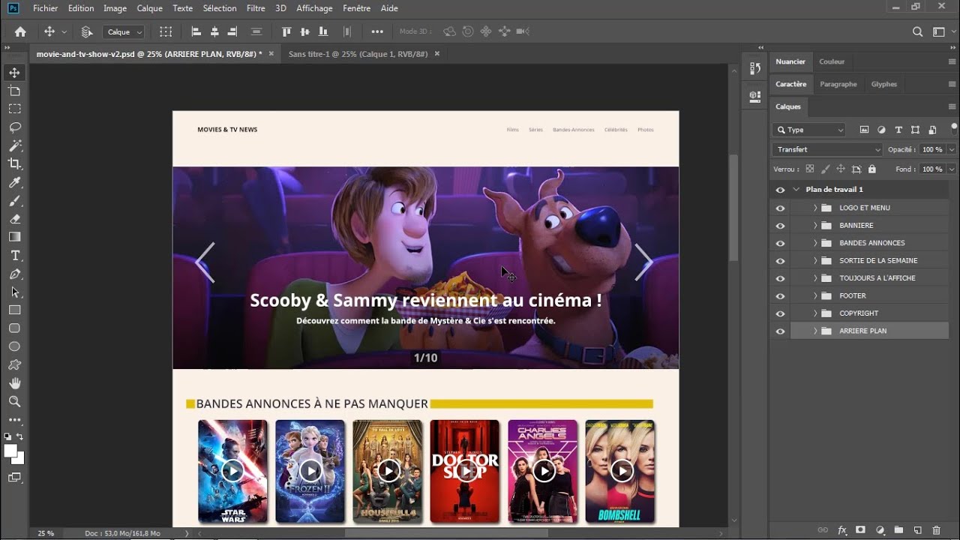The width and height of the screenshot is (960, 540).
Task: Click foreground color swatch in toolbox
Action: 10,451
